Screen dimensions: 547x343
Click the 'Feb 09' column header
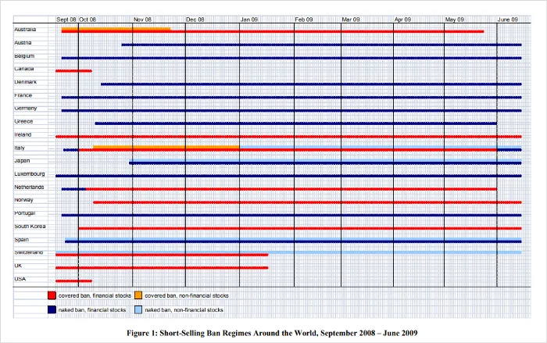point(304,20)
